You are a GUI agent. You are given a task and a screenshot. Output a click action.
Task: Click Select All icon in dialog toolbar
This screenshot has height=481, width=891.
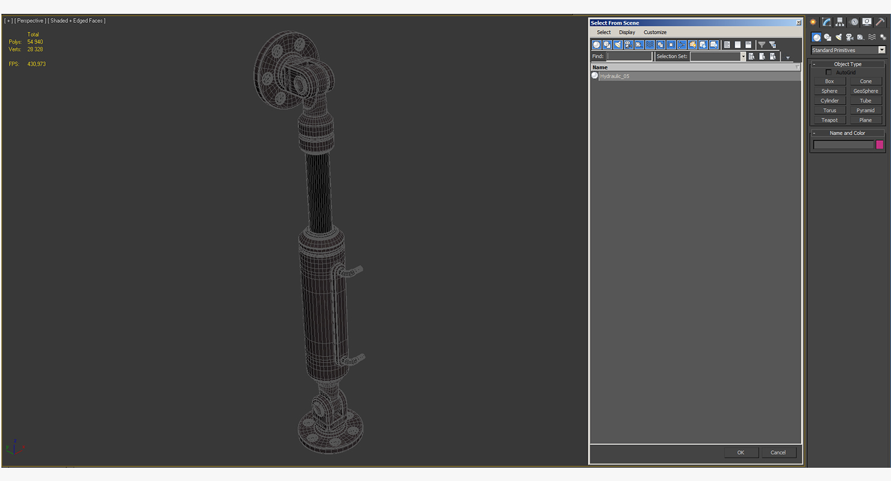pos(727,44)
